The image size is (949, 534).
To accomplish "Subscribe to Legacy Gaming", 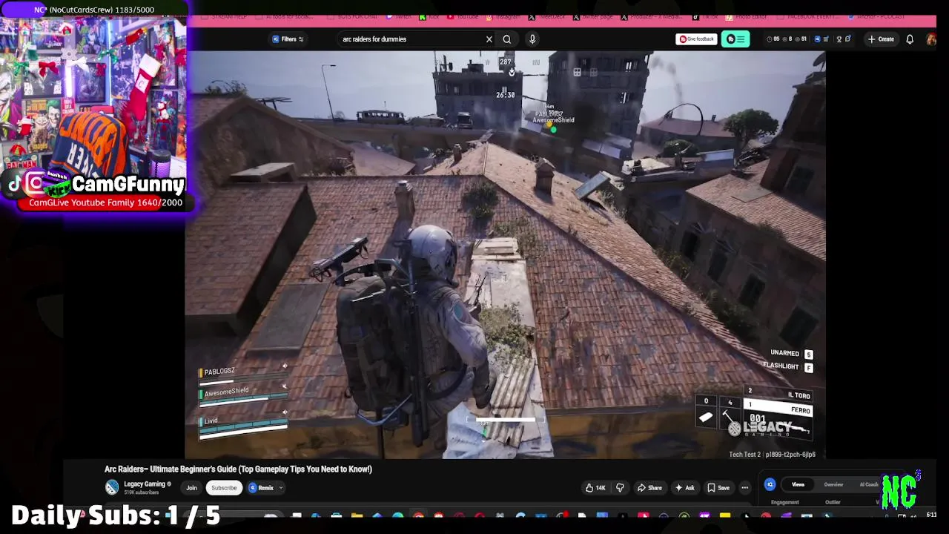I will point(224,488).
